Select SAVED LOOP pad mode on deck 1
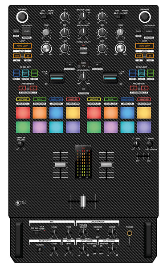This screenshot has height=268, width=167. (56, 99)
